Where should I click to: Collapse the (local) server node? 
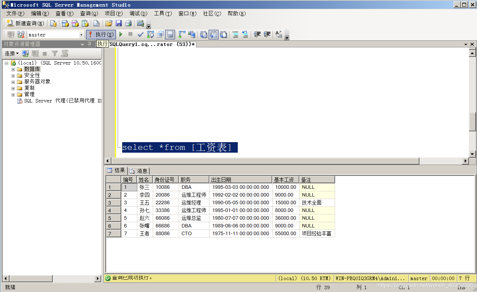tap(6, 63)
